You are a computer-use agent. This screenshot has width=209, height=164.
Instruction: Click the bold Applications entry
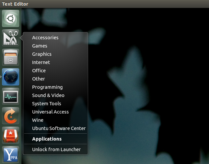[55, 139]
